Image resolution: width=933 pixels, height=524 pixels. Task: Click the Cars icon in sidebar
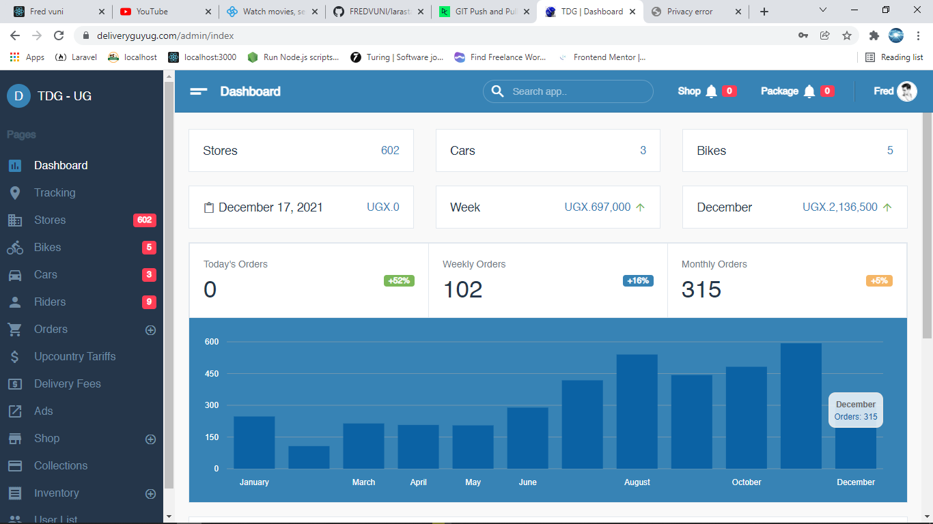pos(15,275)
